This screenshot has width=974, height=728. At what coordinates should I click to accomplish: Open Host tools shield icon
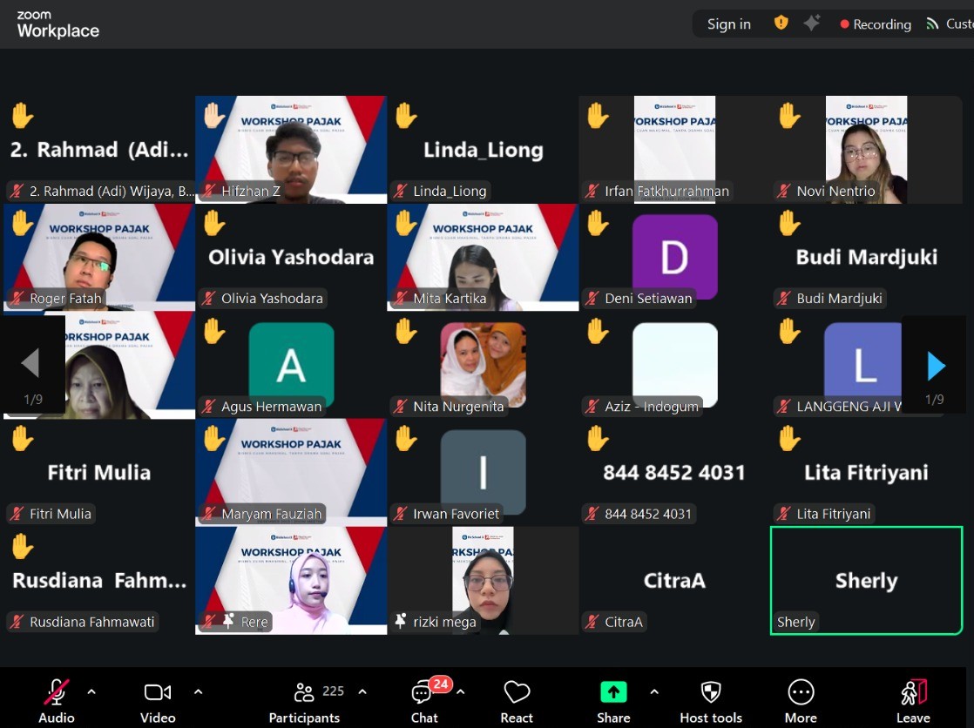coord(711,693)
